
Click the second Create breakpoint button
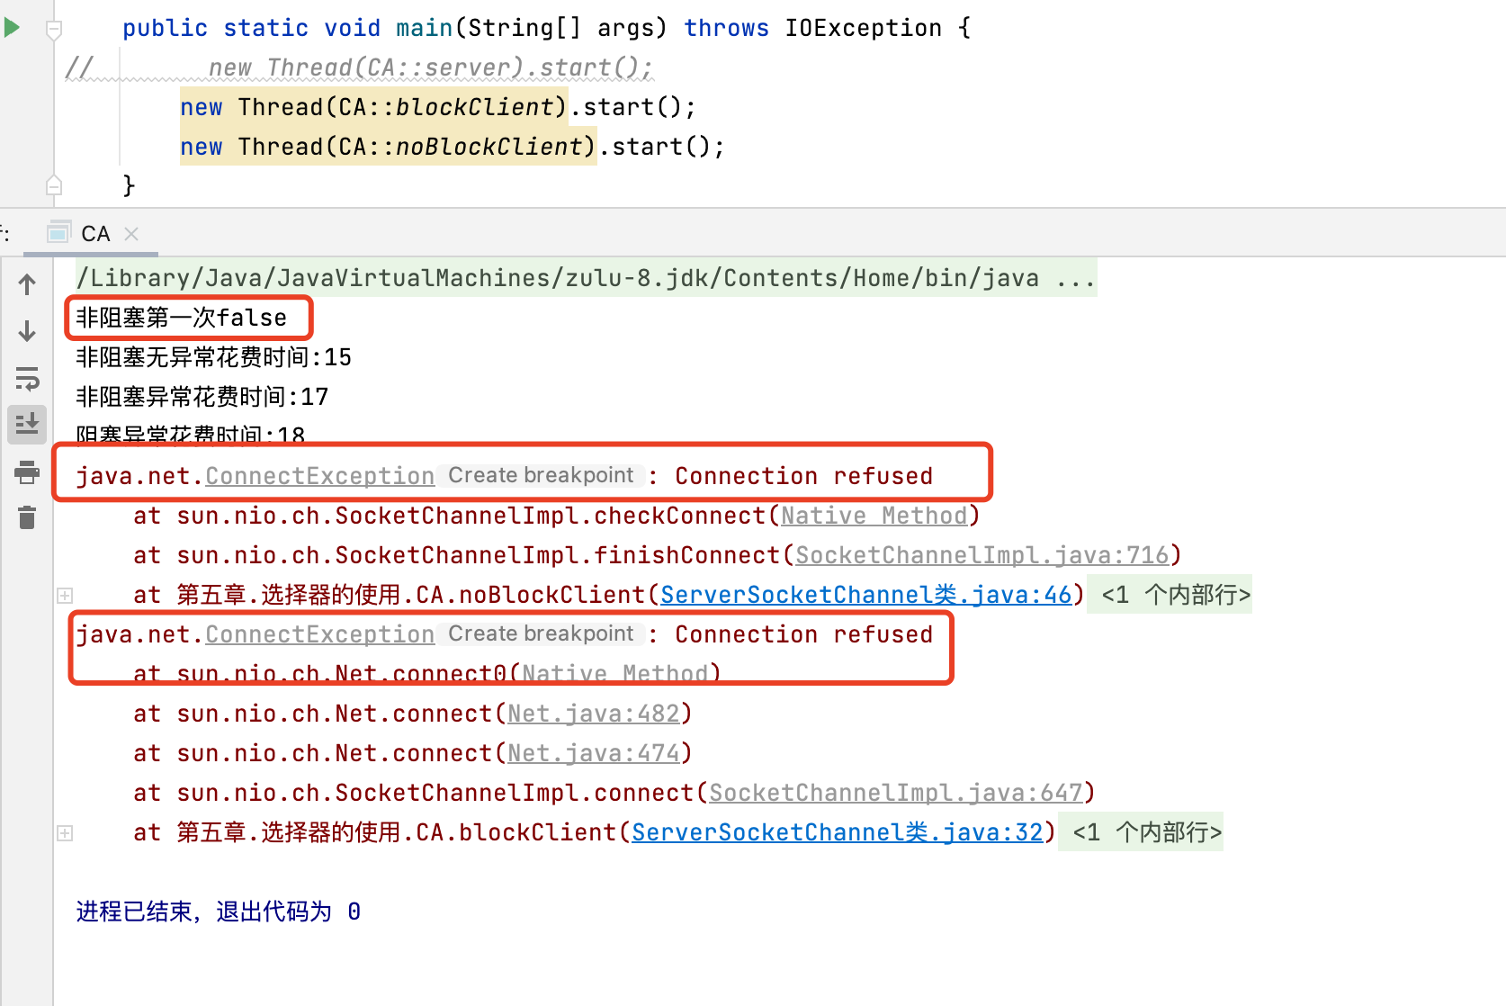[x=541, y=634]
